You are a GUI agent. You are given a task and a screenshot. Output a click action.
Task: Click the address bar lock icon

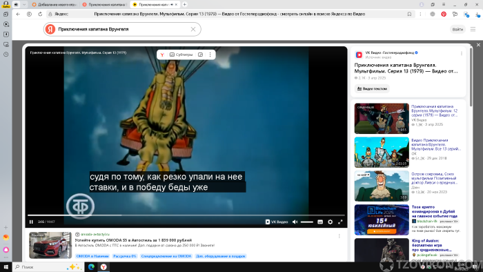pyautogui.click(x=50, y=14)
